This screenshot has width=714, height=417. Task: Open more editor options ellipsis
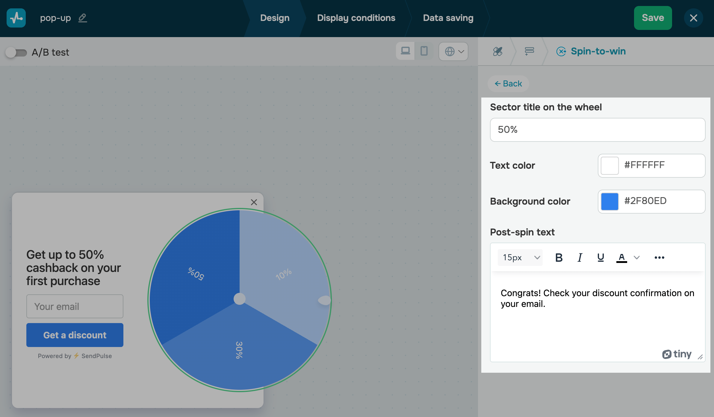tap(659, 258)
